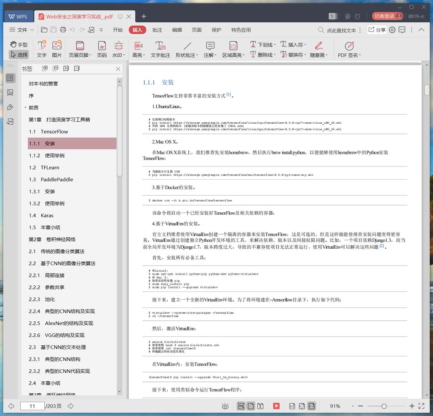Switch to the 批注 ribbon tab
The image size is (433, 416).
(157, 30)
